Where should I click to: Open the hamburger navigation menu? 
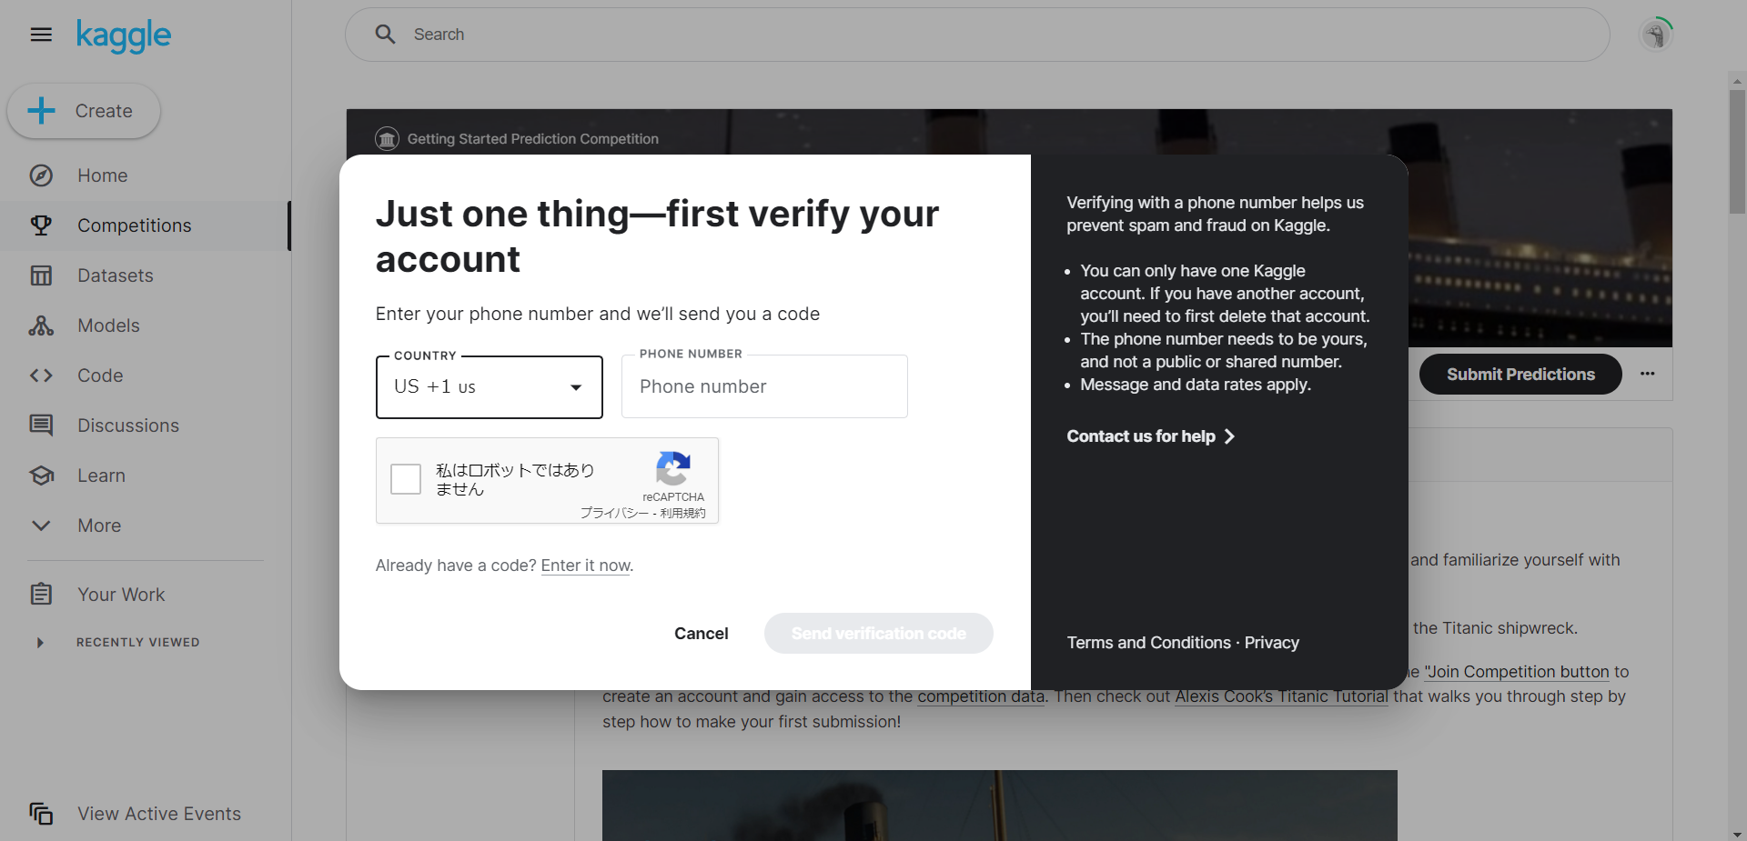point(41,35)
